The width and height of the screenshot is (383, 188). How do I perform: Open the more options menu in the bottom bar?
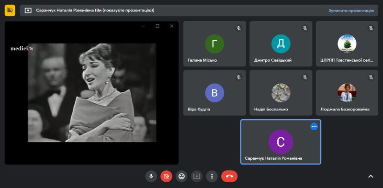pyautogui.click(x=212, y=177)
